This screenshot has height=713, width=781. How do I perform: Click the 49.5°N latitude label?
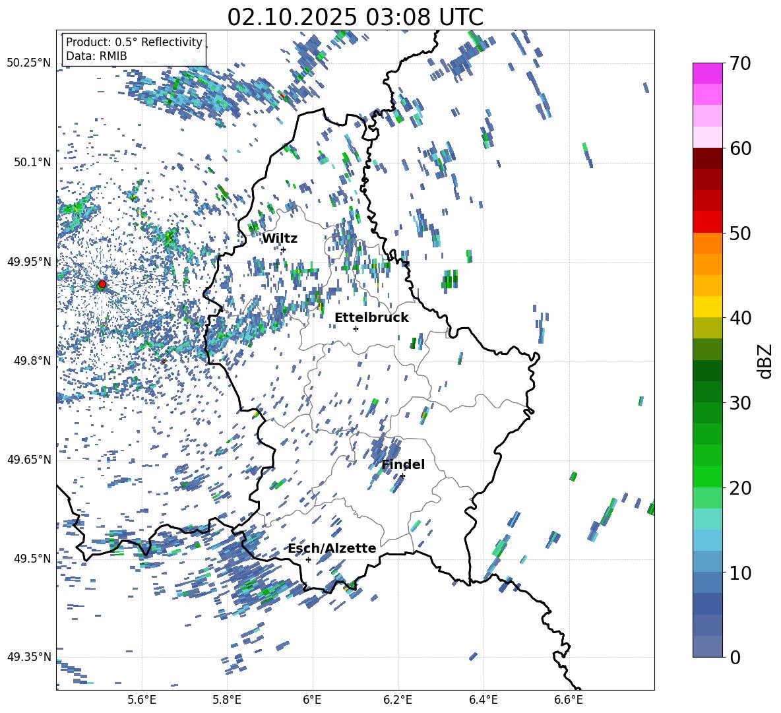tap(32, 558)
